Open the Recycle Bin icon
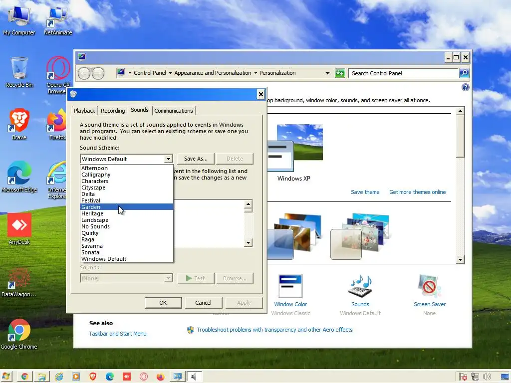The height and width of the screenshot is (383, 511). [x=19, y=72]
